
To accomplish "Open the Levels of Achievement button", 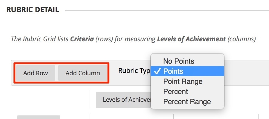I will pos(124,100).
